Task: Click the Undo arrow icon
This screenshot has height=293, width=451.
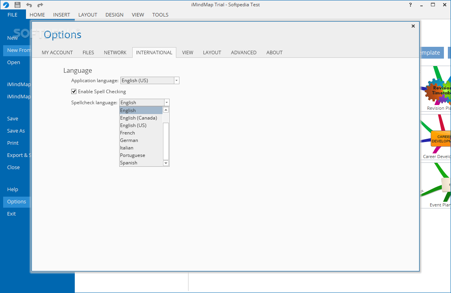Action: (29, 5)
